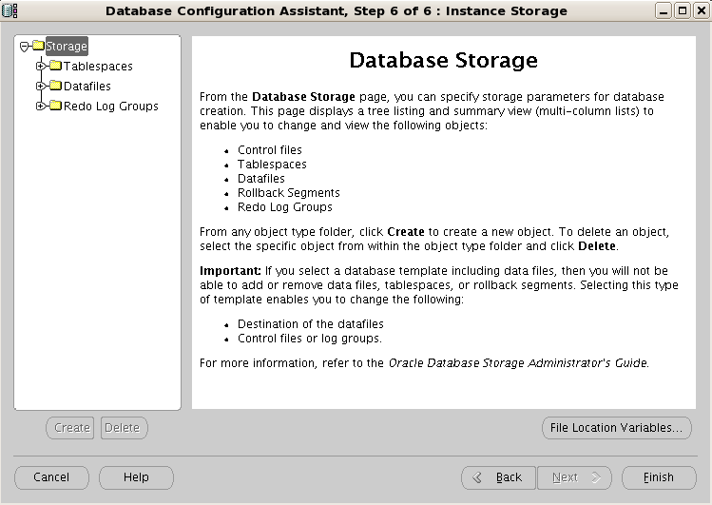Viewport: 712px width, 505px height.
Task: Select the Storage tree item label
Action: click(67, 47)
